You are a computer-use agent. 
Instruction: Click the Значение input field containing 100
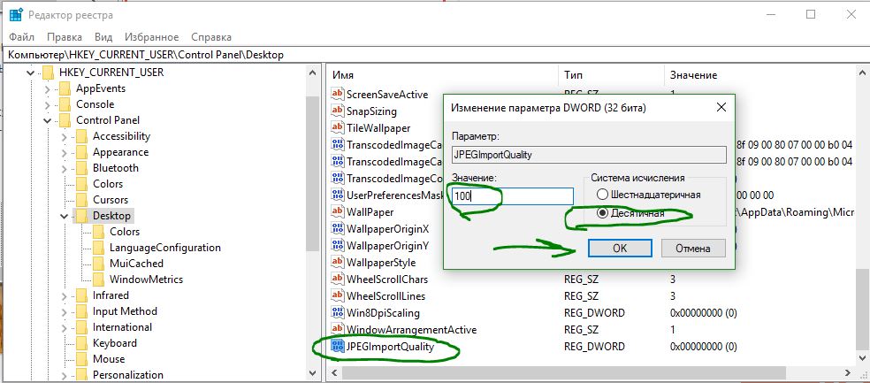click(512, 196)
